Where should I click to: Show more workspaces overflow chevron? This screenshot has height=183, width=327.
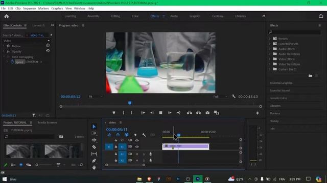point(264,16)
